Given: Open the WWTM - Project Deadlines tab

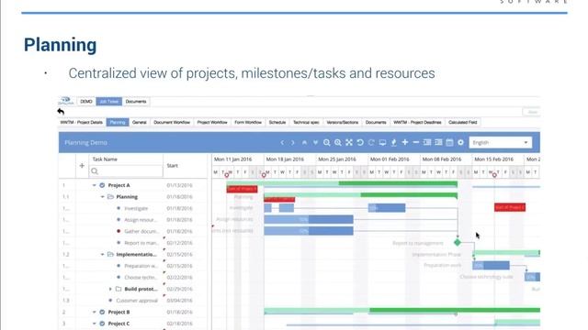Looking at the screenshot, I should click(x=417, y=122).
